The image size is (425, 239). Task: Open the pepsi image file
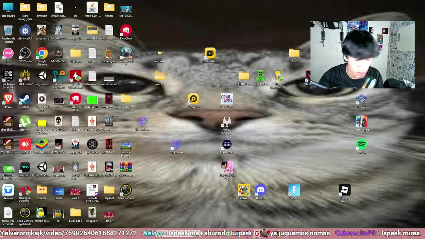(x=59, y=192)
